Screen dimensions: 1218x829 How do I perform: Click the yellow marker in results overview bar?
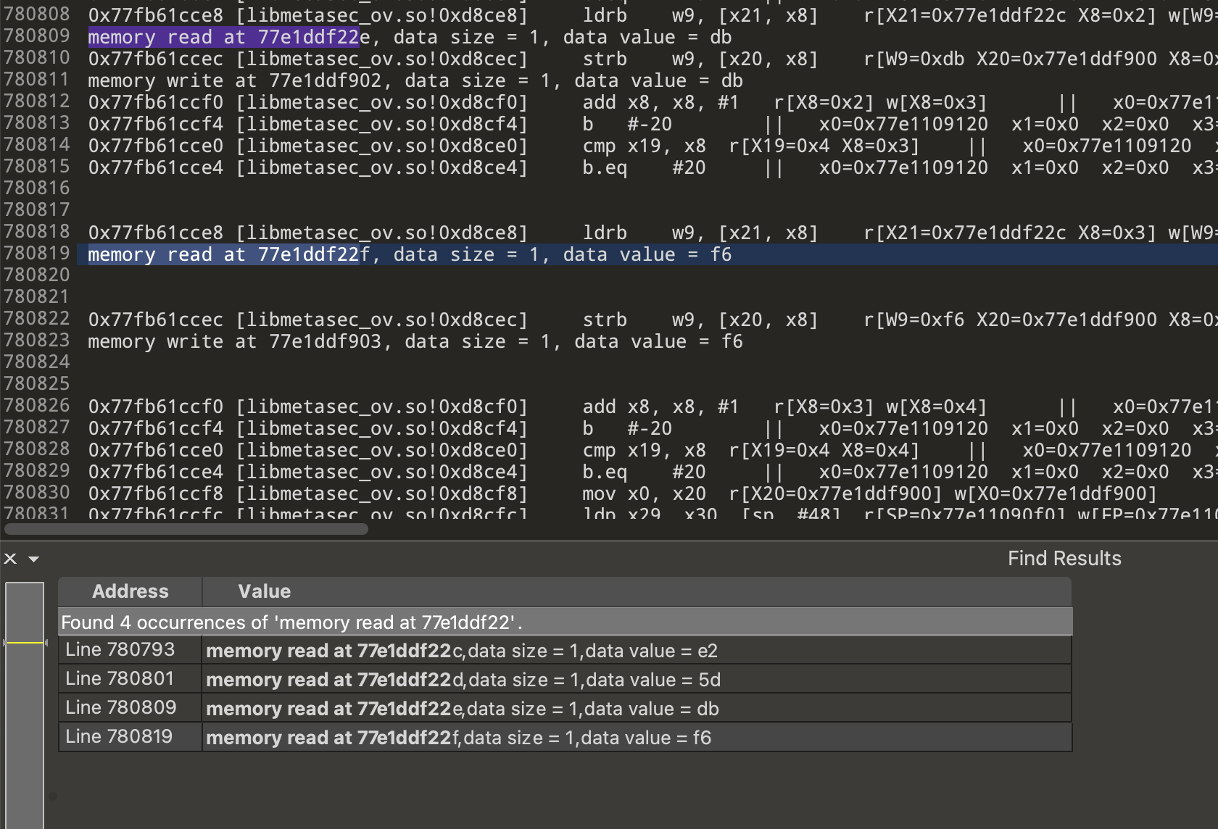[x=25, y=643]
